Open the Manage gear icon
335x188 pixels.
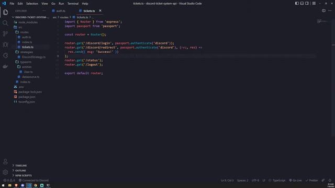click(5, 172)
